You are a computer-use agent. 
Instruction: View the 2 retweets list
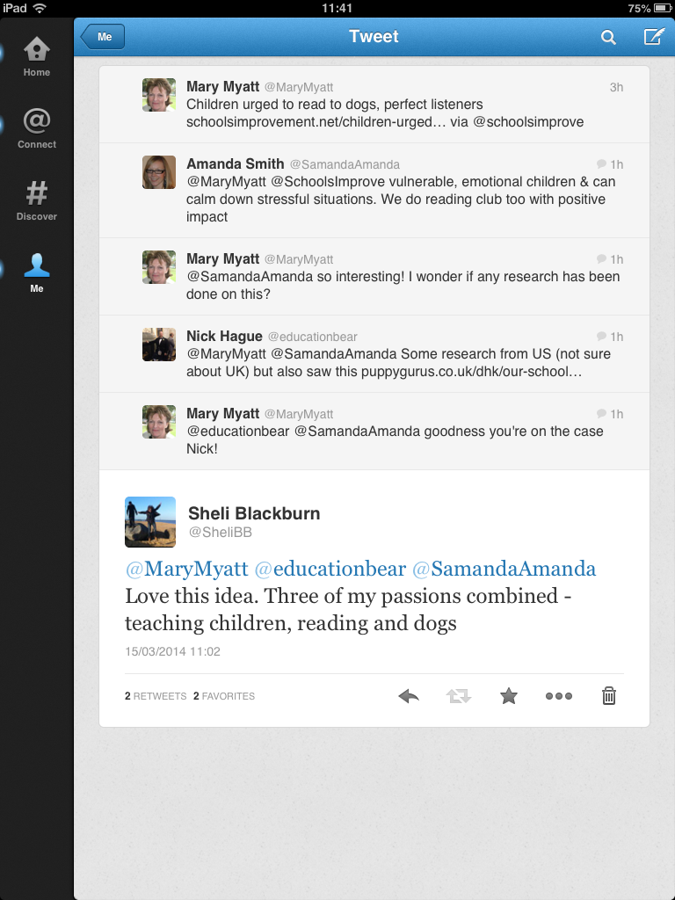pos(156,696)
